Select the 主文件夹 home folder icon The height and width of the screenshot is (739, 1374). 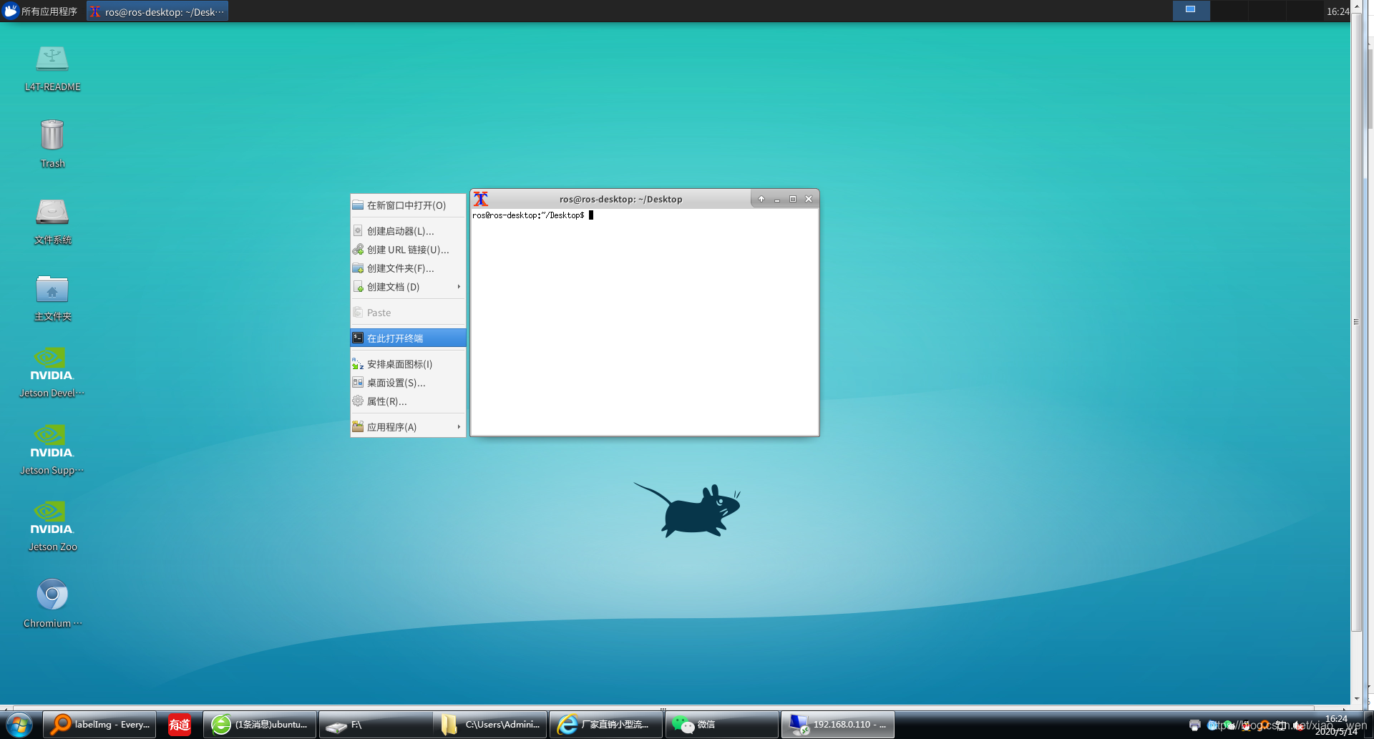click(52, 298)
